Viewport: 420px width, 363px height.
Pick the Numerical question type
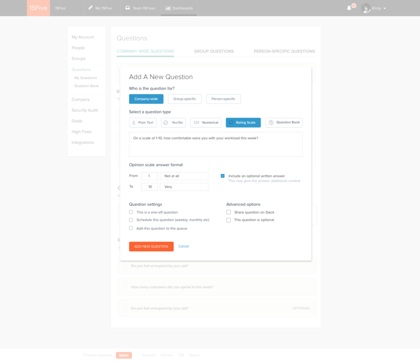(206, 122)
